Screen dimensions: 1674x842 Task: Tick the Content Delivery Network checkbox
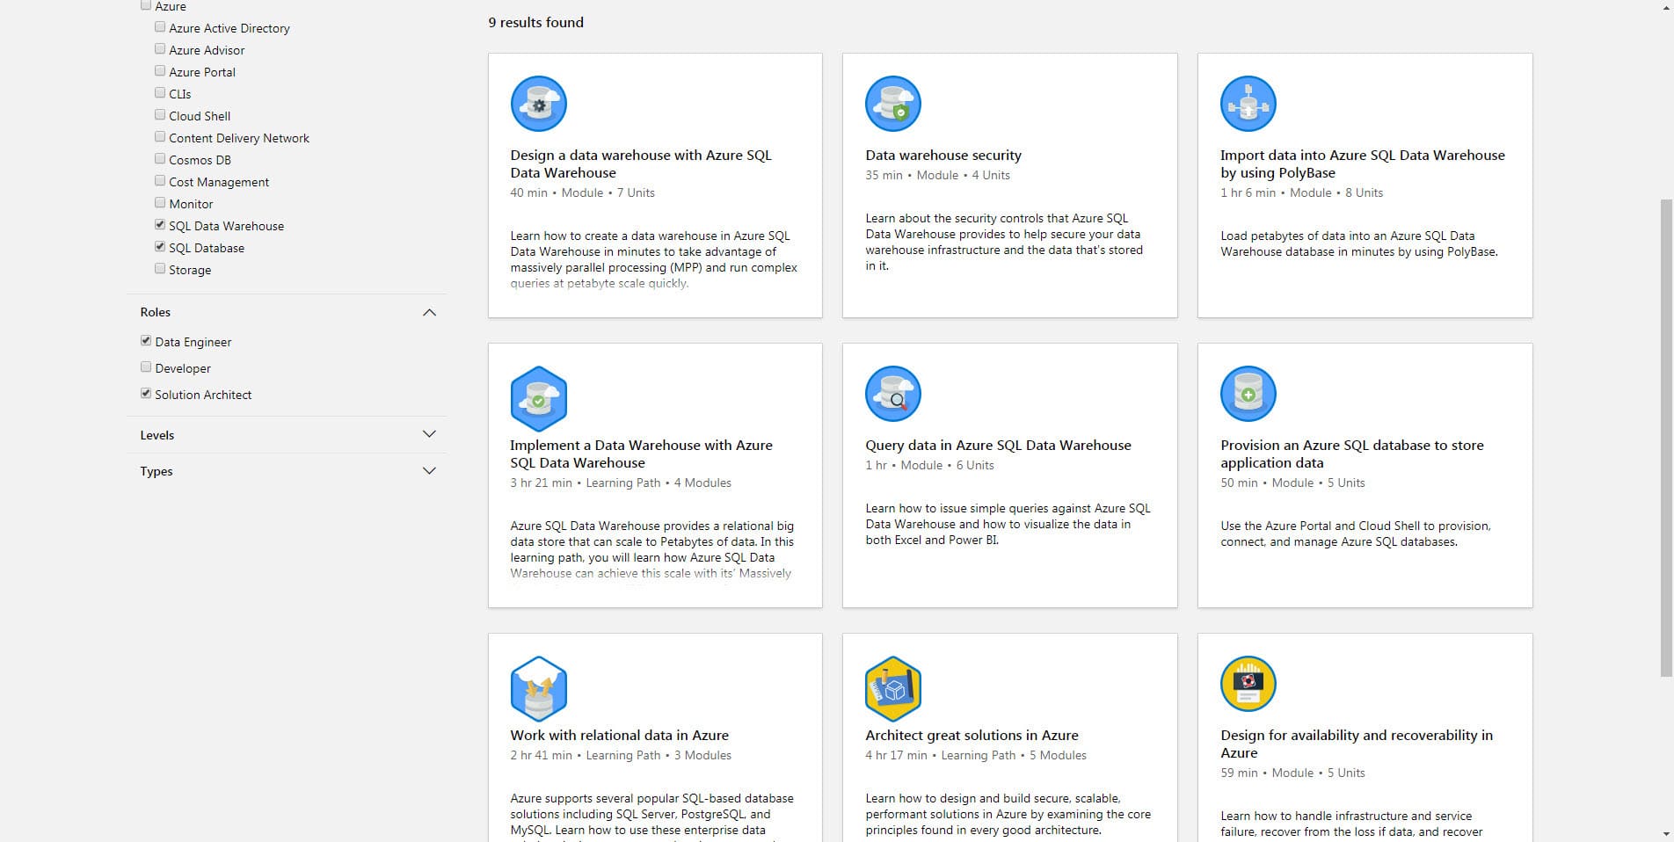click(160, 137)
